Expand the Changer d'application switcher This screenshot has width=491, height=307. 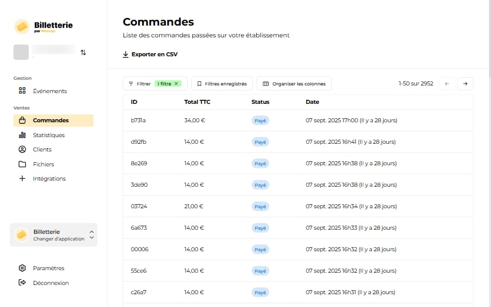[92, 235]
